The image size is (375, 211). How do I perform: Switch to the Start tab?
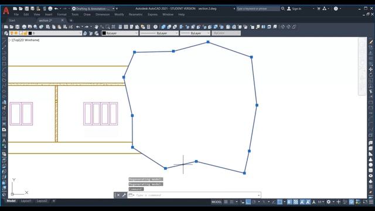12,21
